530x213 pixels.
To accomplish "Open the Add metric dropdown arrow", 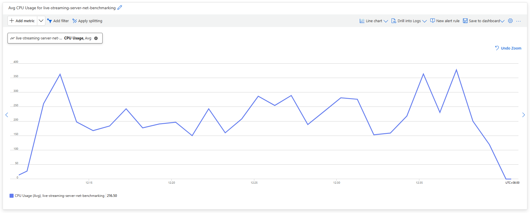I will pyautogui.click(x=41, y=21).
